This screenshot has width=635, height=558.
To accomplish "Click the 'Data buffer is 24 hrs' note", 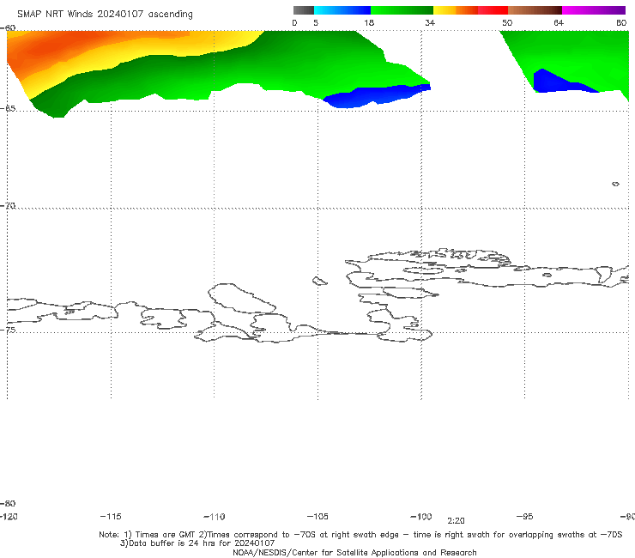I will (197, 543).
